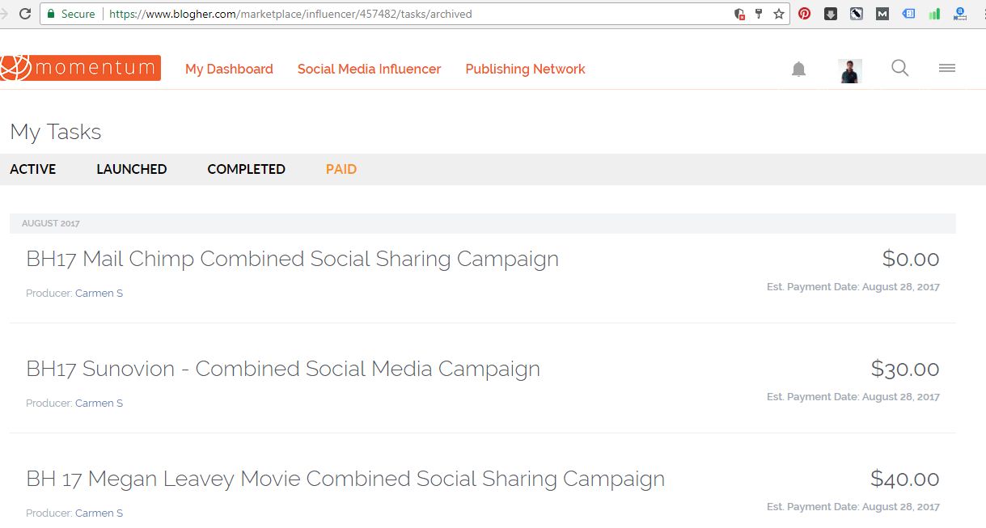Open the user profile avatar
This screenshot has height=528, width=986.
[x=850, y=70]
